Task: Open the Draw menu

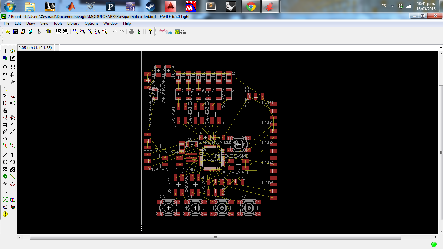Action: 30,23
